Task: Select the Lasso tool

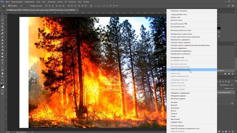Action: tap(2, 20)
